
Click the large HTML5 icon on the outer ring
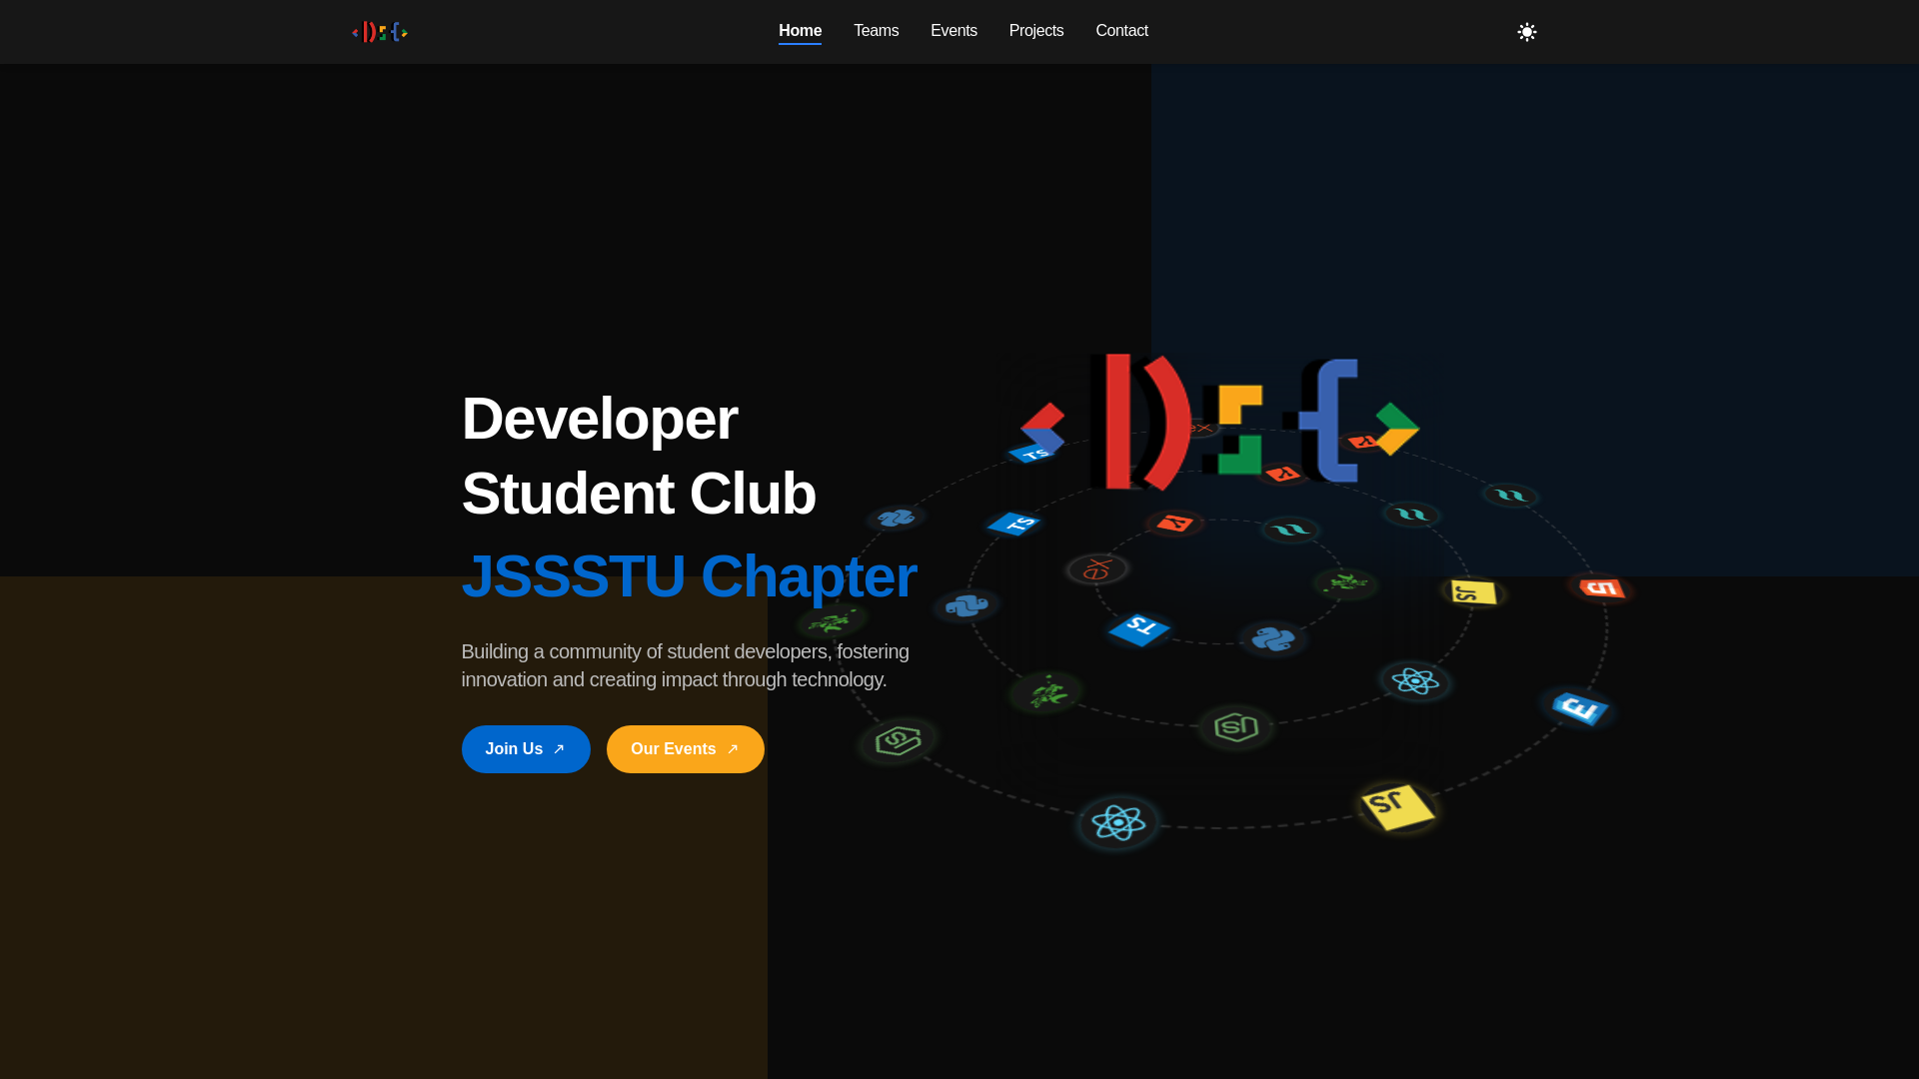point(1601,588)
